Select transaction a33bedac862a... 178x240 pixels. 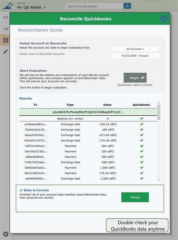coord(36,124)
